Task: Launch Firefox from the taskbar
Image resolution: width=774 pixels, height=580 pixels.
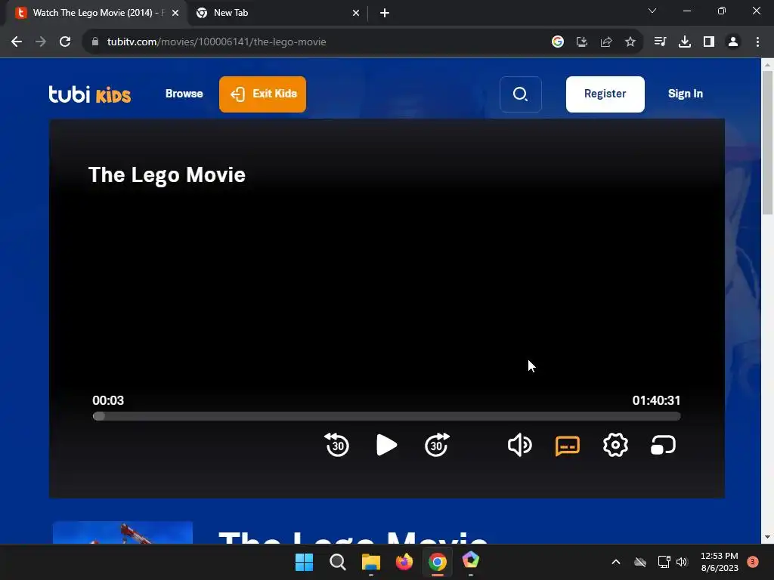Action: (x=404, y=562)
